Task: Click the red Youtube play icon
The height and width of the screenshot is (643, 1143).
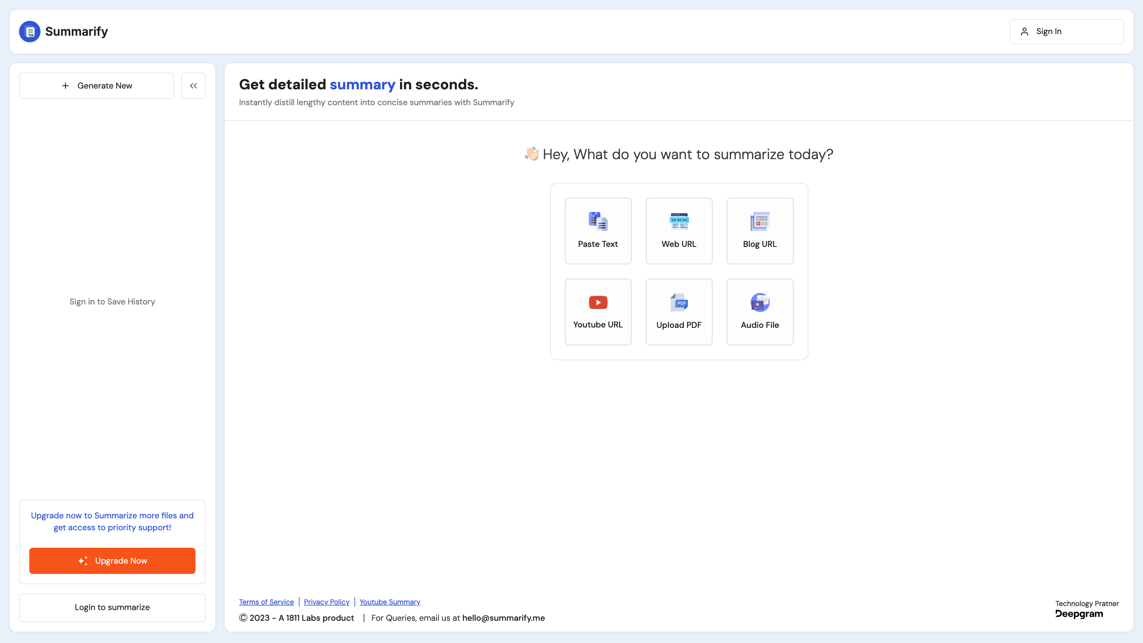Action: (598, 302)
